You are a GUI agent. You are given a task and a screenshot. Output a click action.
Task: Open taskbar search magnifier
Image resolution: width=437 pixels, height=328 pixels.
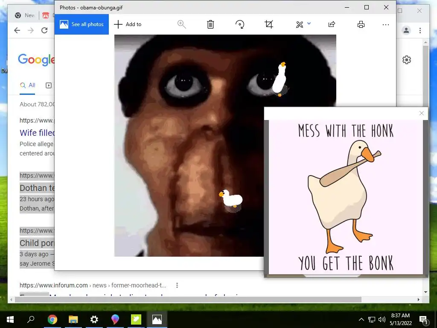[x=31, y=319]
